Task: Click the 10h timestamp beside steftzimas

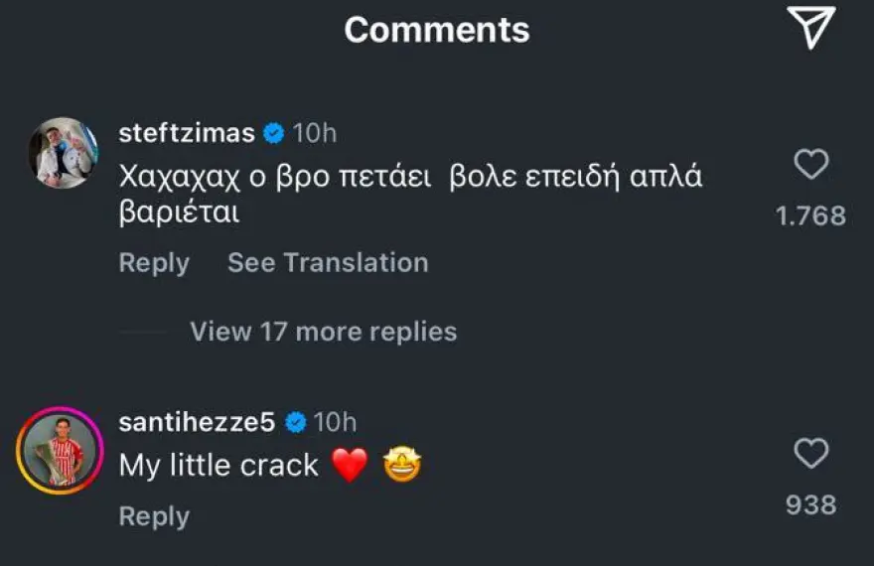Action: 315,133
